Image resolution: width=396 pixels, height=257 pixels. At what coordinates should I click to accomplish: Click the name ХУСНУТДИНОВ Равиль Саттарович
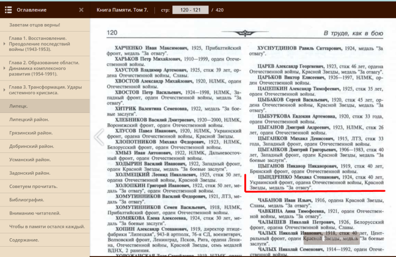tap(299, 48)
